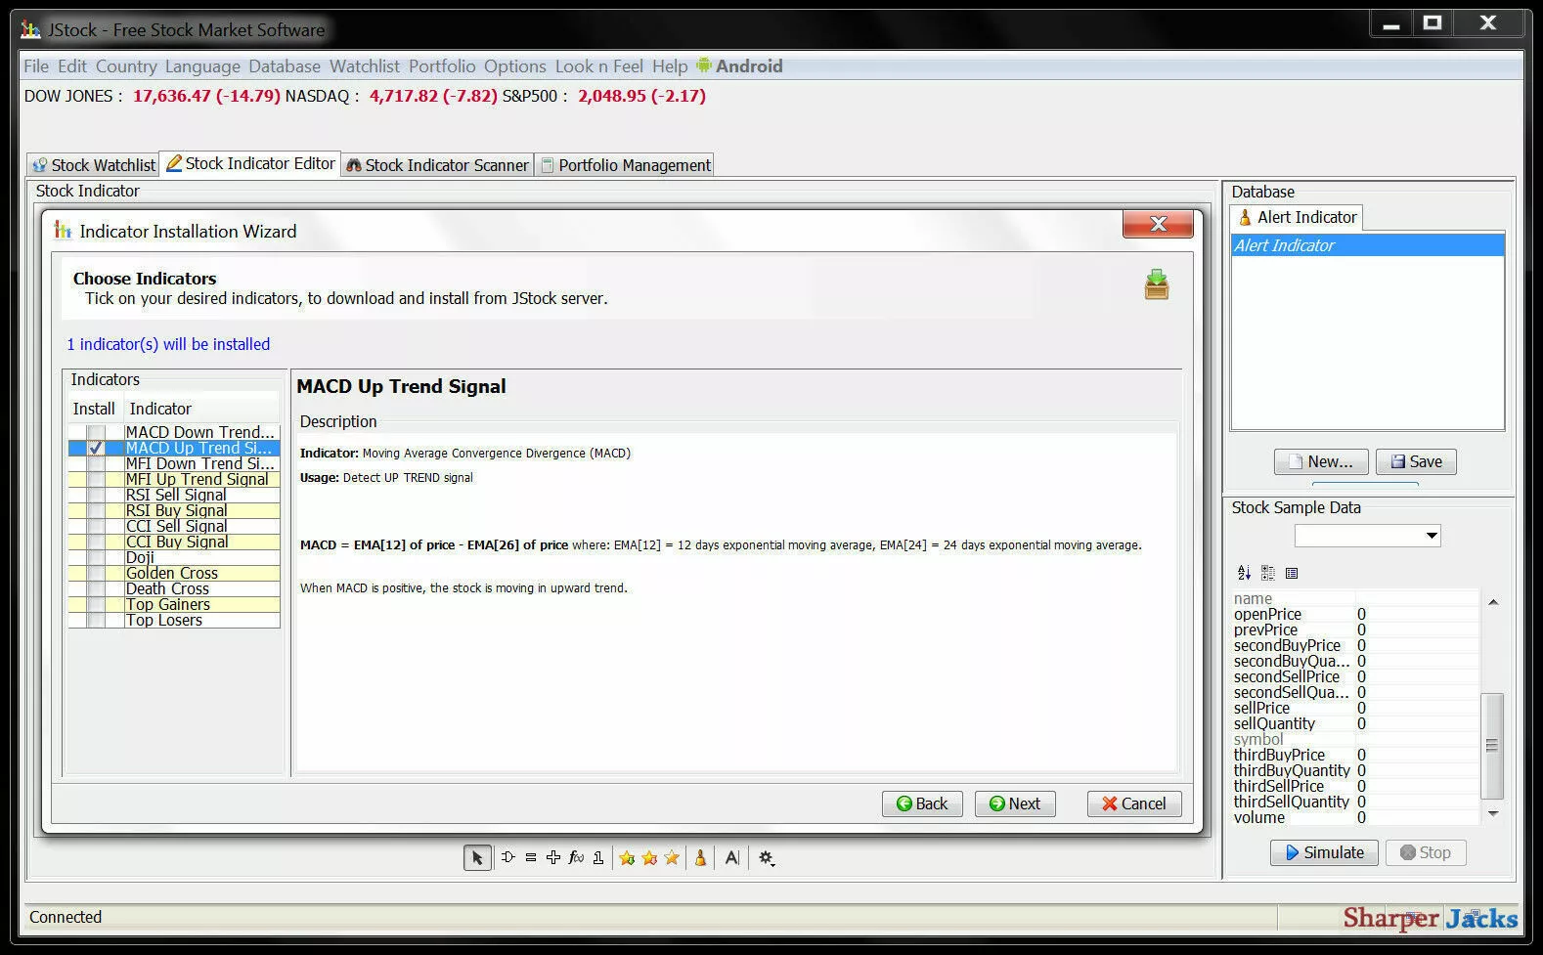1543x955 pixels.
Task: Click the Android robot icon in menu bar
Action: click(x=703, y=65)
